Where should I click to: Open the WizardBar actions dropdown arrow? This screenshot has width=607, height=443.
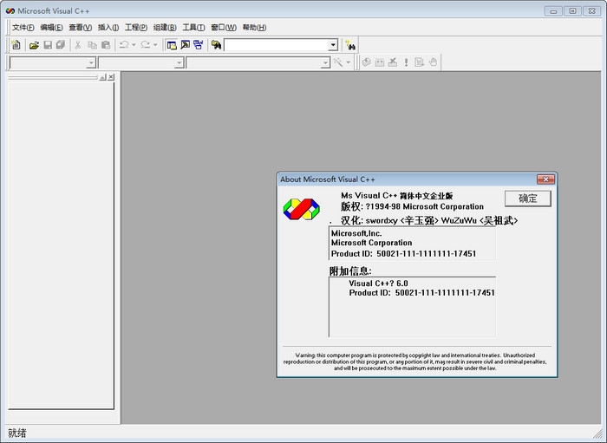tap(348, 62)
